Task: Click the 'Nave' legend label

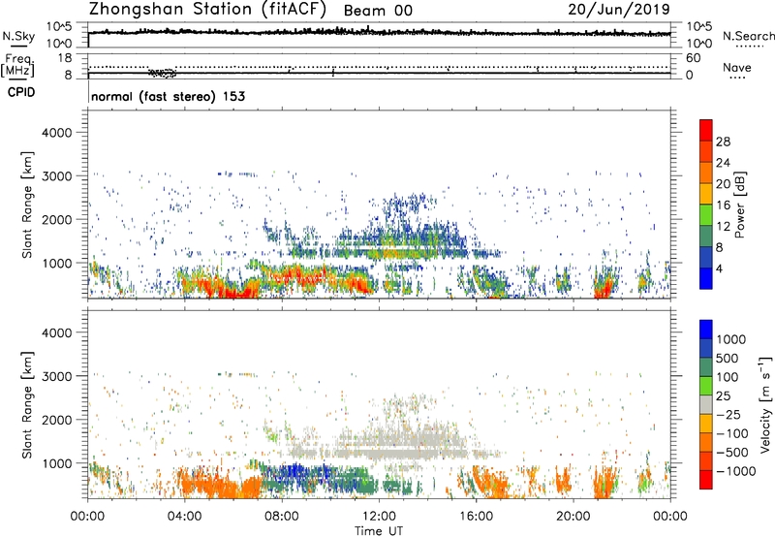Action: [x=737, y=68]
